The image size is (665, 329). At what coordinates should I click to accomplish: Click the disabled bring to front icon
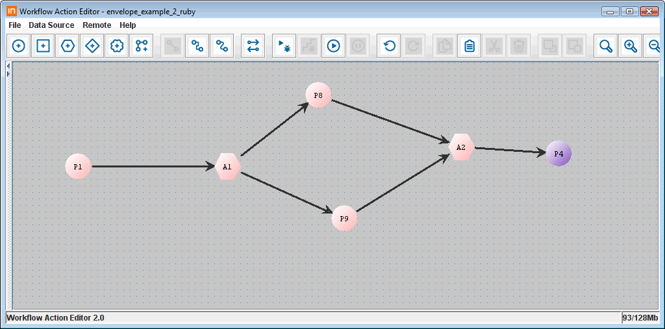pyautogui.click(x=549, y=46)
